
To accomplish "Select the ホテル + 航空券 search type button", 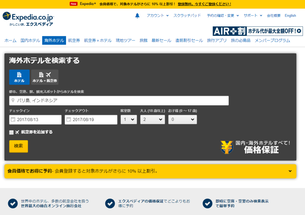I will coord(45,77).
